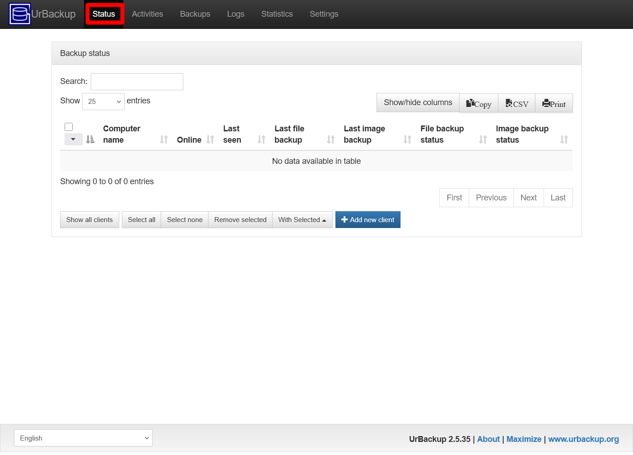Sort by Computer name using its sort arrows
The image size is (633, 455).
pyautogui.click(x=163, y=139)
